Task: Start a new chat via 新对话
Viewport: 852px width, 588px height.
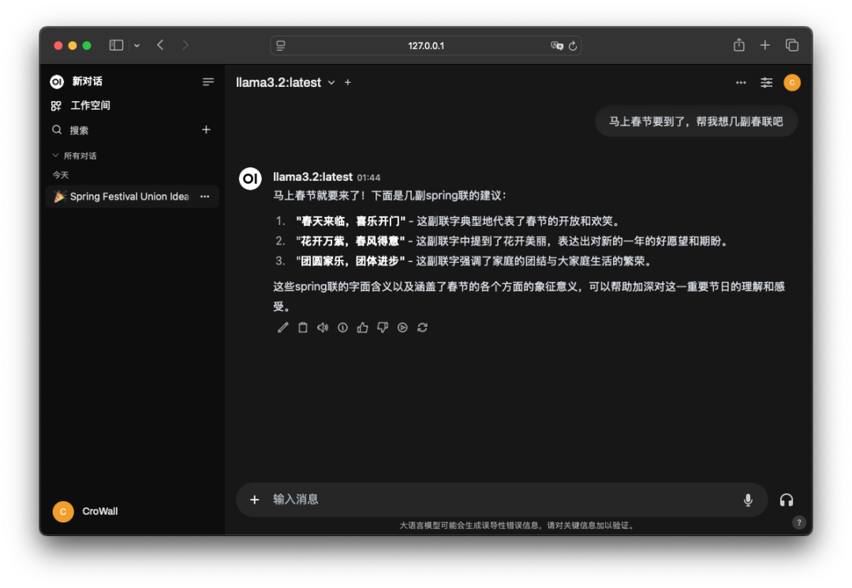Action: 87,81
